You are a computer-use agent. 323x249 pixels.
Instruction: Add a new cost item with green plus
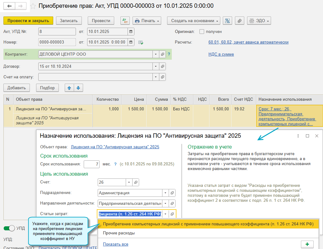tap(307, 244)
